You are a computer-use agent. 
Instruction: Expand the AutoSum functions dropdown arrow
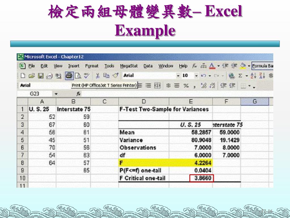pos(247,76)
